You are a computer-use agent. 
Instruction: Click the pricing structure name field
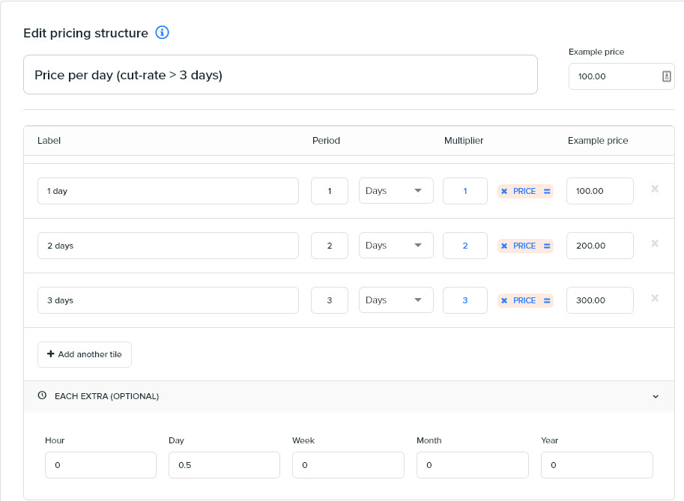tap(280, 75)
